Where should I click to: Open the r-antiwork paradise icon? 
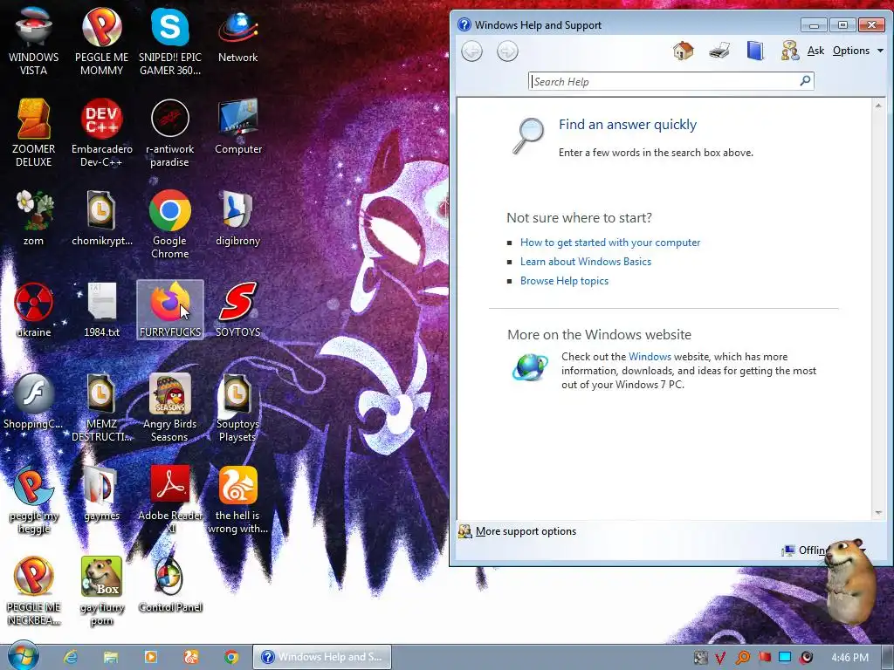pos(170,133)
